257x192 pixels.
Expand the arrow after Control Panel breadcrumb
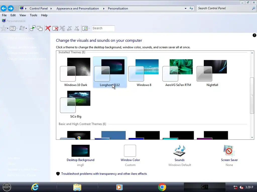coord(51,8)
